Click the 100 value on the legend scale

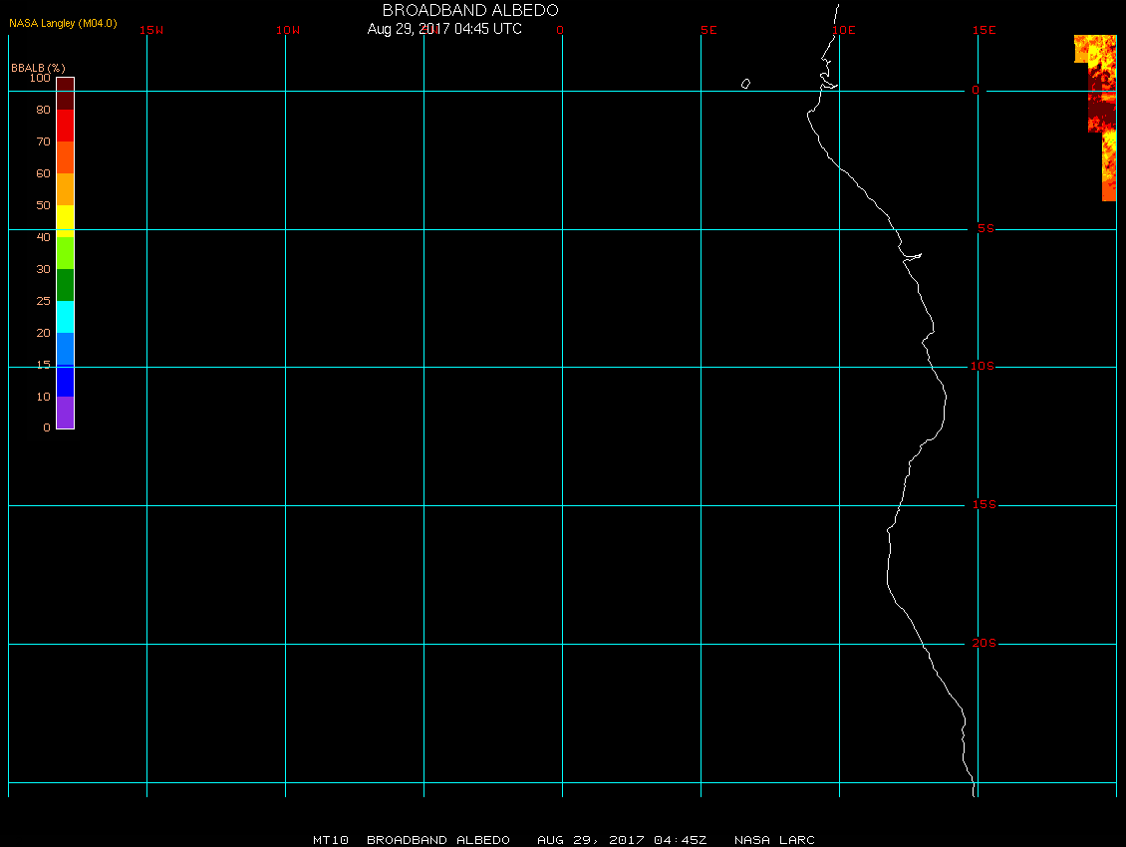tap(40, 78)
